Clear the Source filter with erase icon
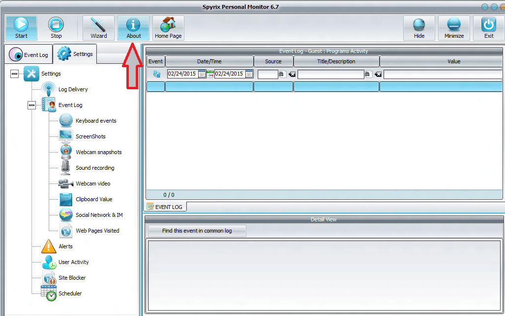The width and height of the screenshot is (505, 316). click(292, 74)
